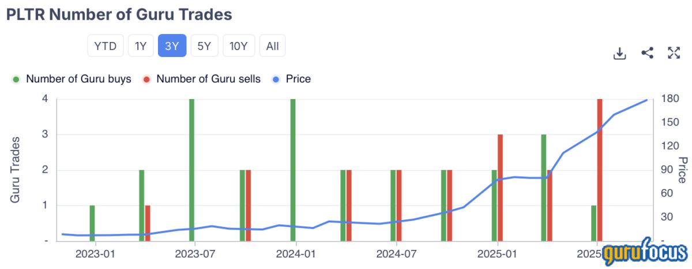This screenshot has height=269, width=692.
Task: Download the chart using the download icon
Action: pyautogui.click(x=619, y=54)
